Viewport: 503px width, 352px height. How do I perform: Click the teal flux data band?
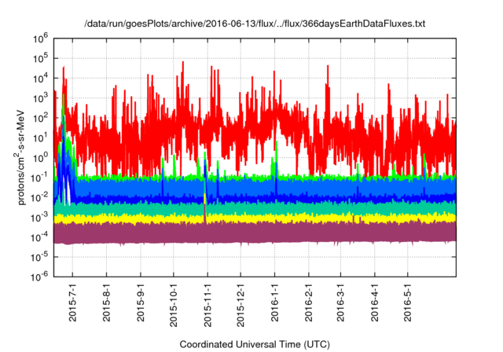[255, 208]
